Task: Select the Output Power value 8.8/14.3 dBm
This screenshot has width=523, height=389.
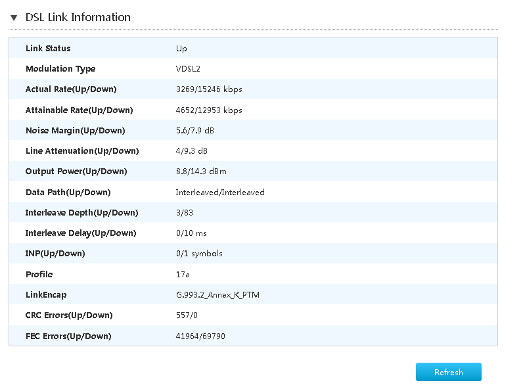Action: (x=200, y=172)
